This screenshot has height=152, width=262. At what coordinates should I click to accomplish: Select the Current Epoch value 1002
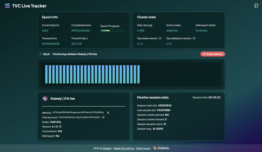(x=45, y=31)
